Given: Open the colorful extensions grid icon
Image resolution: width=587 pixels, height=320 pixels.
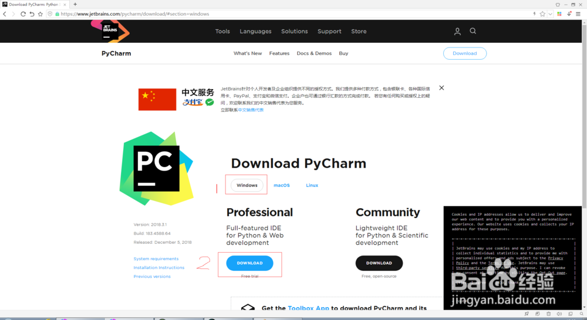Looking at the screenshot, I should pyautogui.click(x=559, y=14).
